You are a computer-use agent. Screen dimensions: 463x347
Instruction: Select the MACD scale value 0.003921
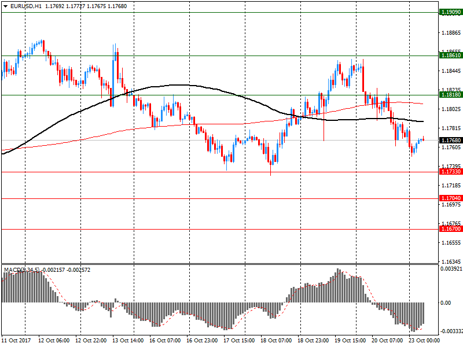point(451,269)
